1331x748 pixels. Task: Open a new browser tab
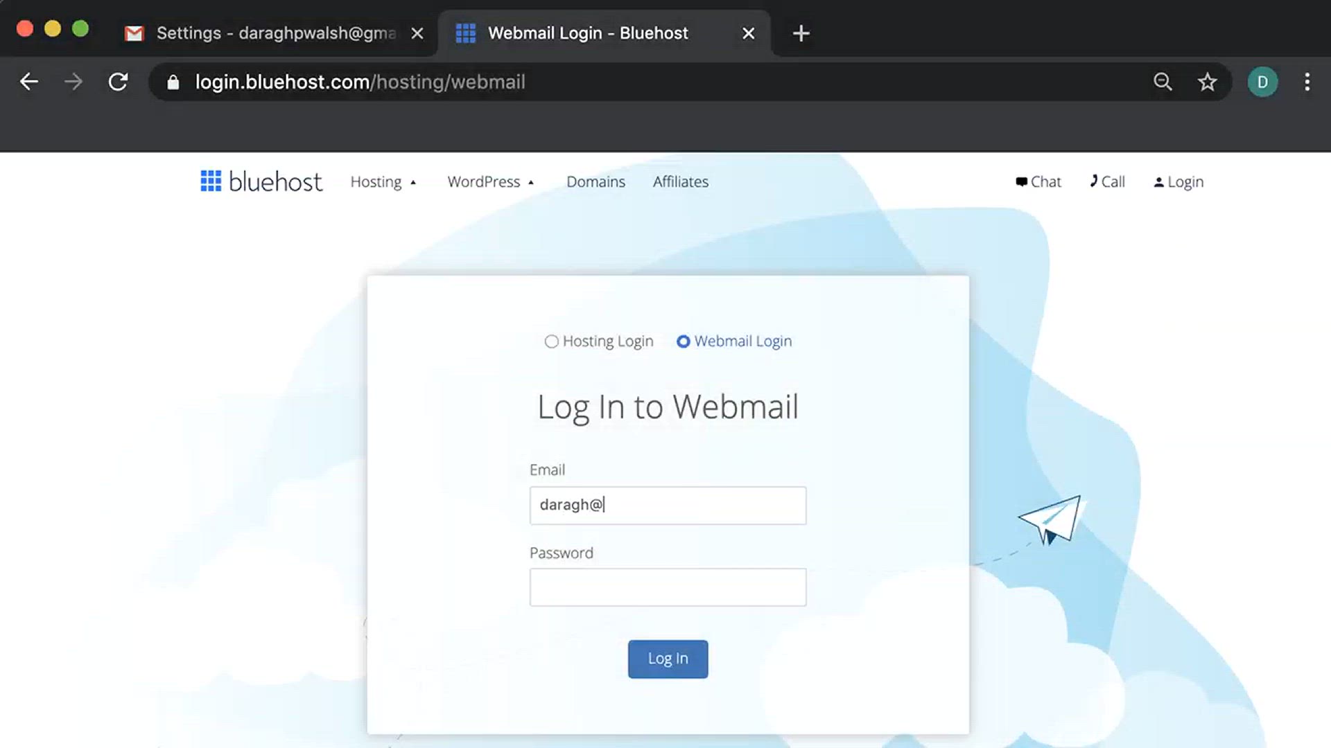point(801,33)
